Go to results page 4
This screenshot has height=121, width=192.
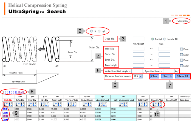(x=9, y=92)
